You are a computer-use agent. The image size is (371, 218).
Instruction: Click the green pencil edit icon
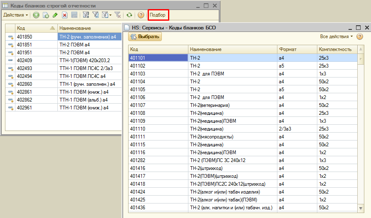coord(55,15)
